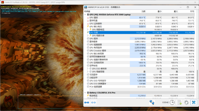The image size is (199, 111).
Task: Start logging with the sheet-plus icon
Action: click(179, 102)
